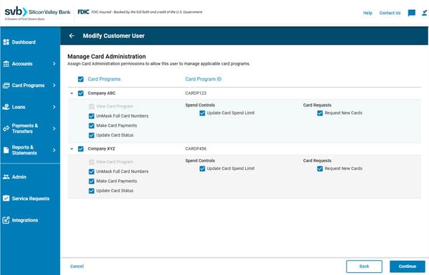Open the user profile icon in header

tap(424, 13)
